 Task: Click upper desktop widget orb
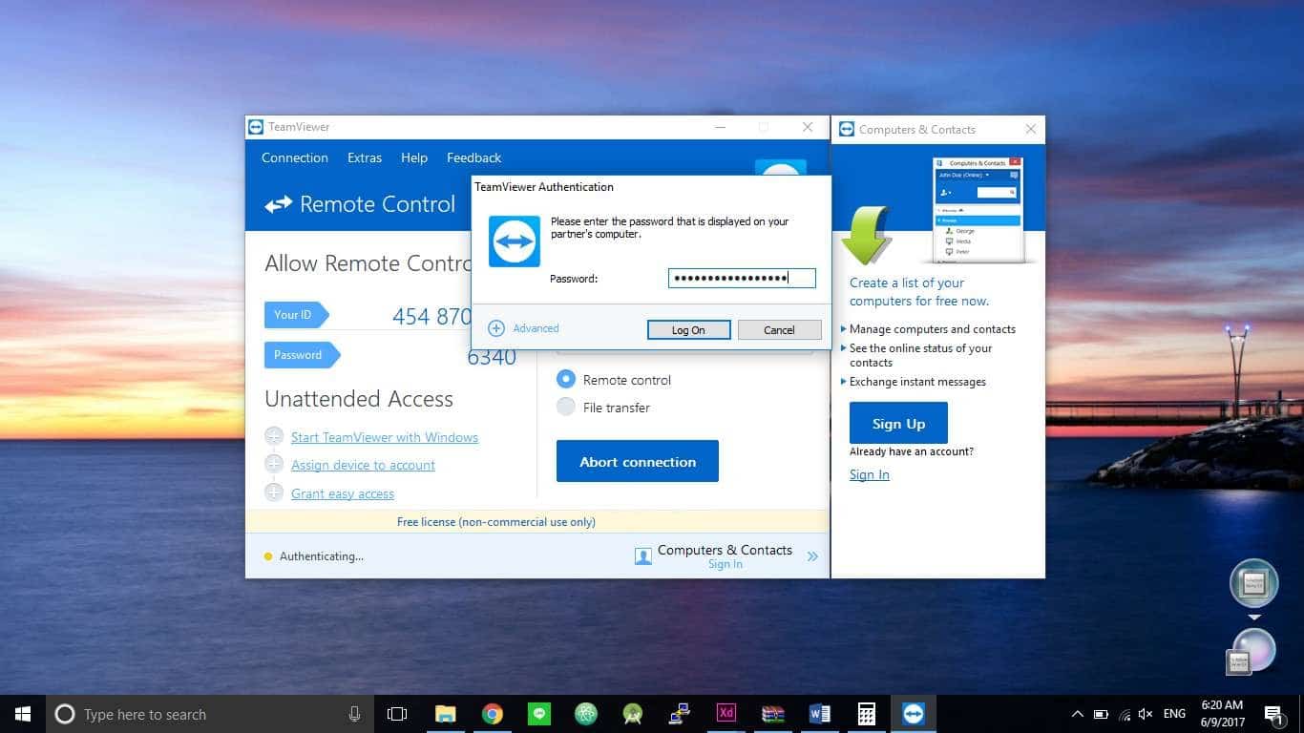[x=1253, y=583]
